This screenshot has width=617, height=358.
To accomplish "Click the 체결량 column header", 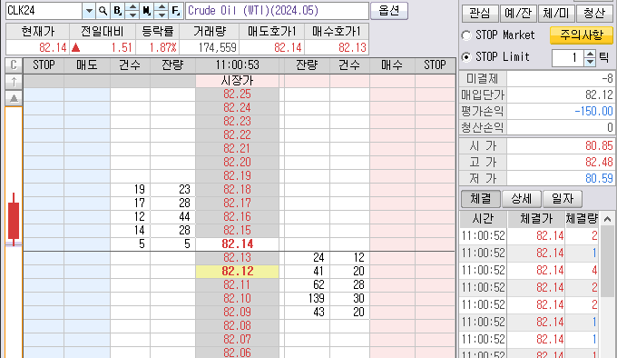I will click(582, 219).
